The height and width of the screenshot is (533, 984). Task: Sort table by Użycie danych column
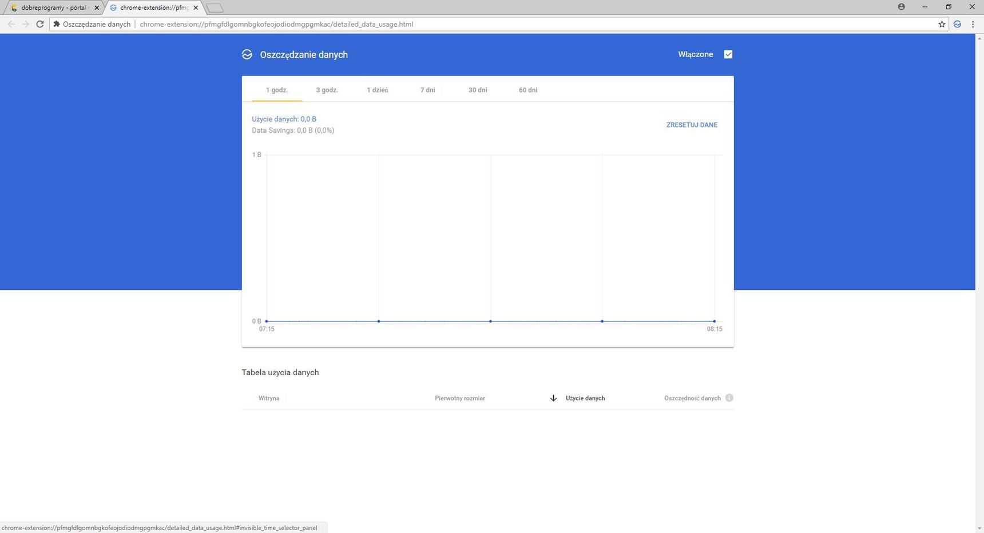point(585,398)
